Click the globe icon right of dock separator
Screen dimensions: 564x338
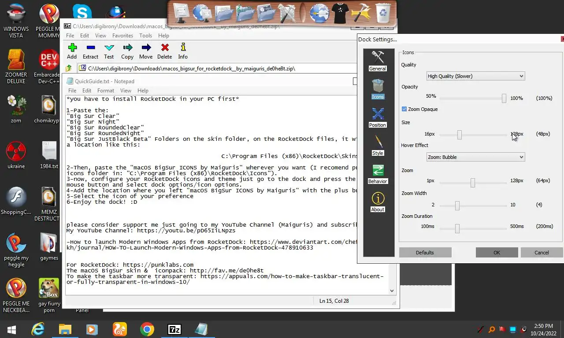click(319, 13)
